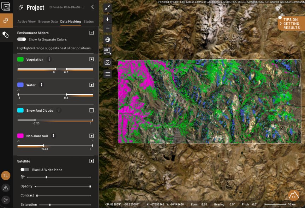
Task: Click the Vegetation slider lower handle at 0
Action: [55, 69]
